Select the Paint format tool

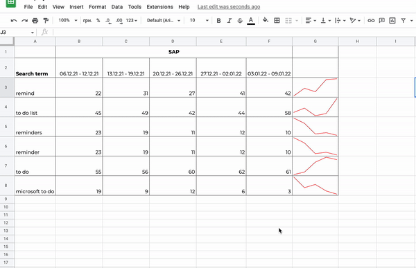click(x=46, y=20)
